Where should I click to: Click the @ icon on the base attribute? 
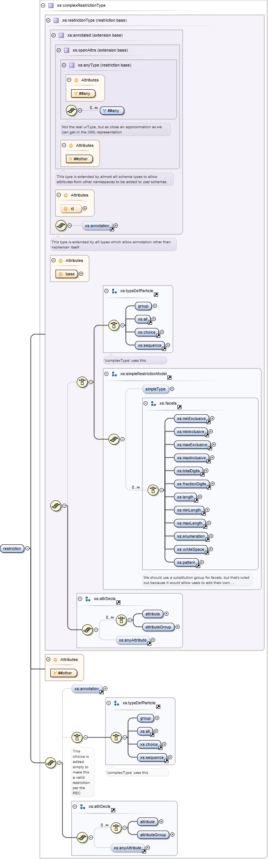click(60, 274)
